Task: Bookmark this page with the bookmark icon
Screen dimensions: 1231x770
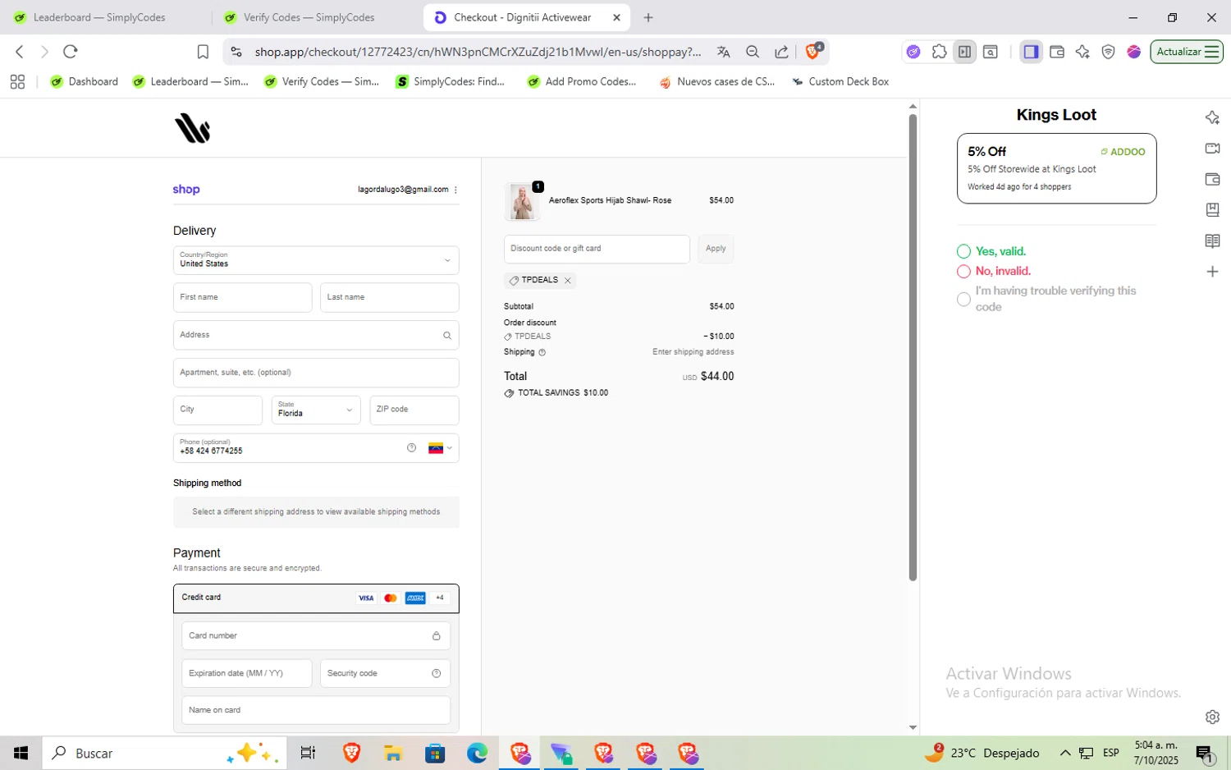Action: (203, 52)
